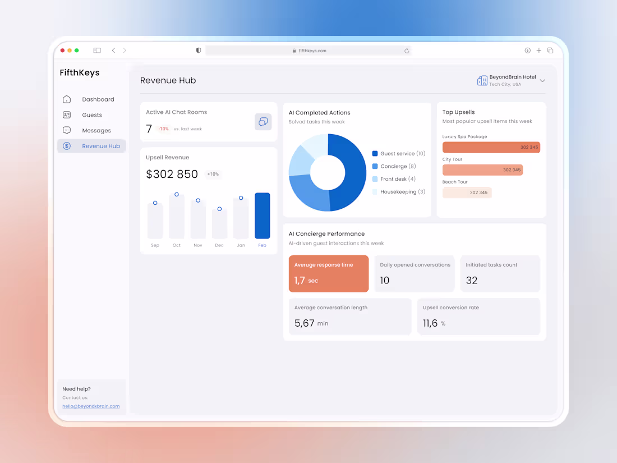Toggle the Concierge legend entry
The width and height of the screenshot is (617, 463).
pos(394,166)
